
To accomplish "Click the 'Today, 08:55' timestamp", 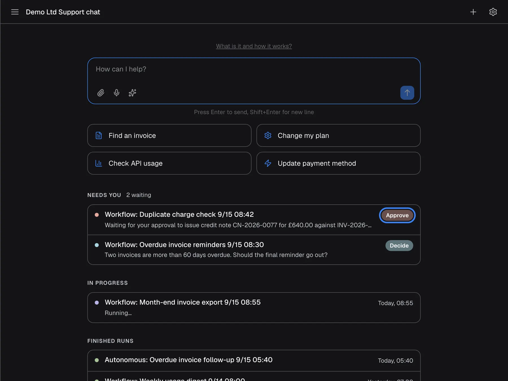I will (x=395, y=303).
